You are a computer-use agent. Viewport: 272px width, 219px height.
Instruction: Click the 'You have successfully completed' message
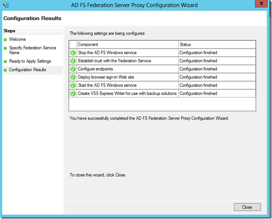pos(149,119)
